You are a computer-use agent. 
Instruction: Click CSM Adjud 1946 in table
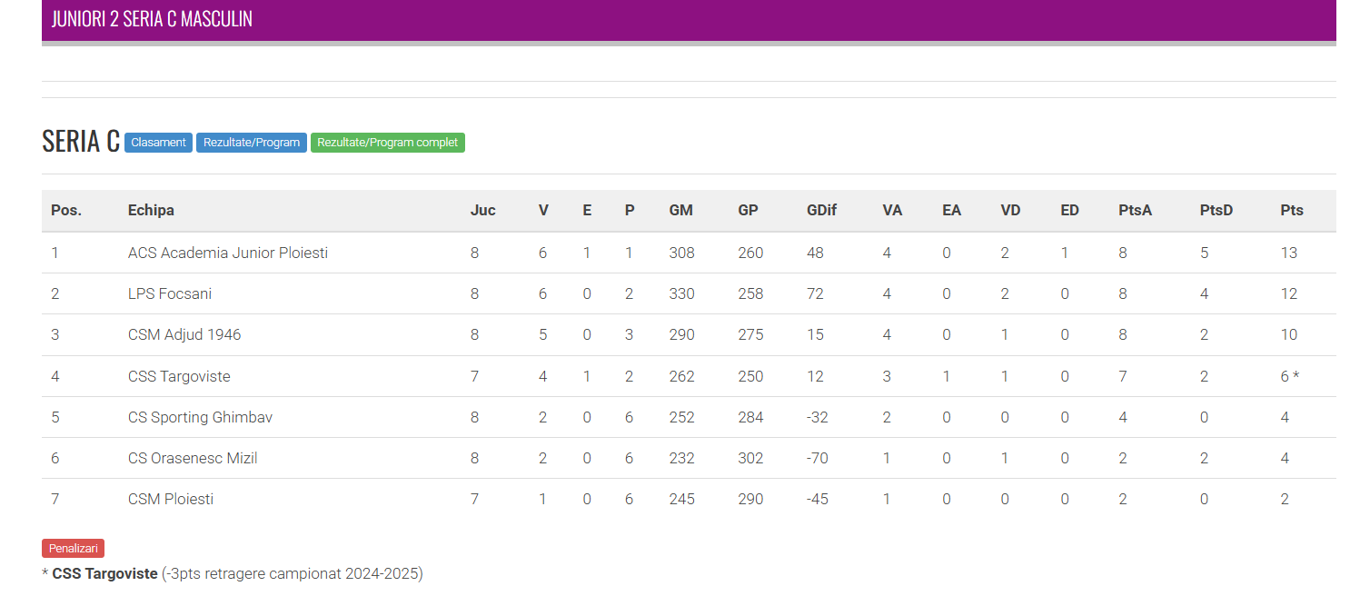point(184,334)
